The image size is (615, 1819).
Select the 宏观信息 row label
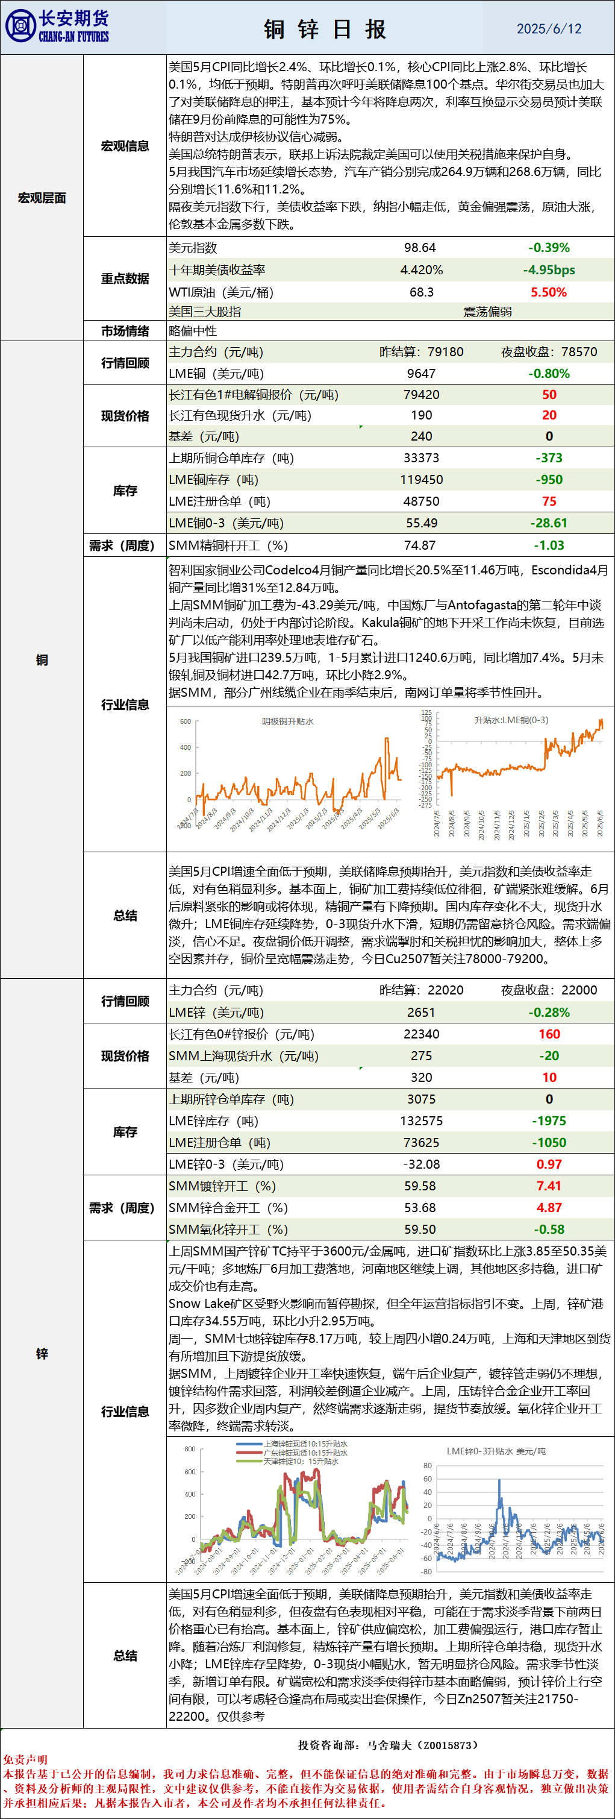click(x=125, y=146)
